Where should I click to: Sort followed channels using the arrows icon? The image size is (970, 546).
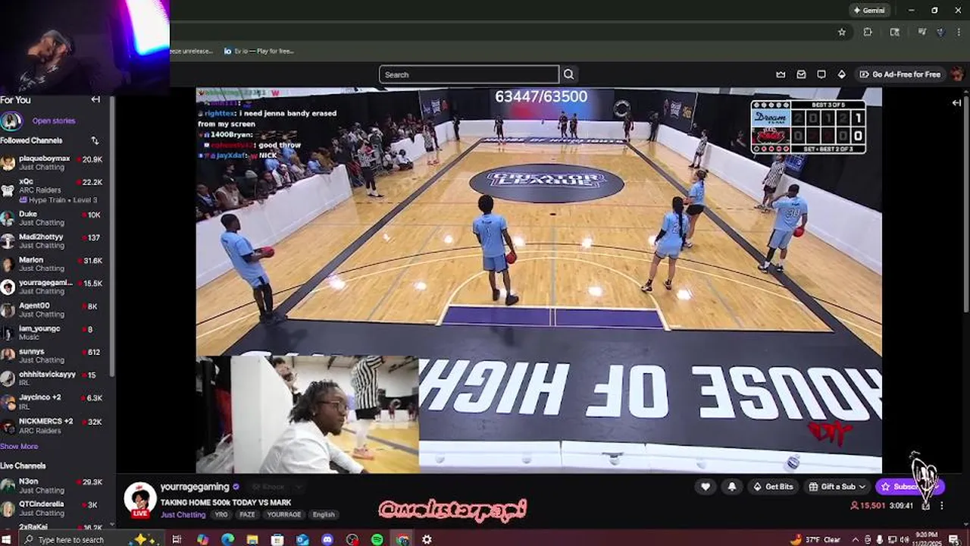coord(95,140)
